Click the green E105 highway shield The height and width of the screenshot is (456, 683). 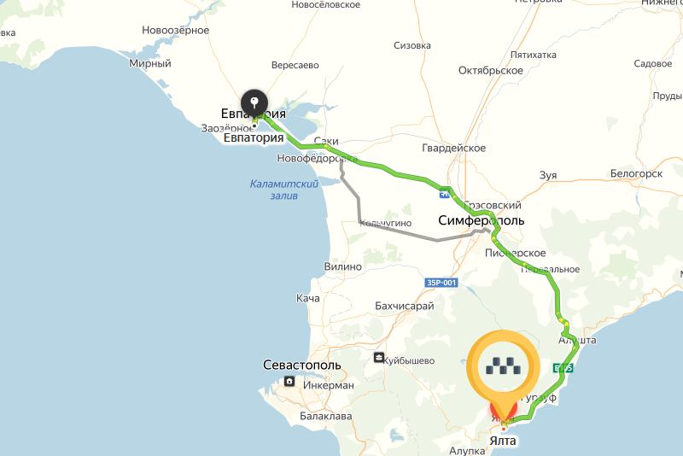pyautogui.click(x=563, y=368)
